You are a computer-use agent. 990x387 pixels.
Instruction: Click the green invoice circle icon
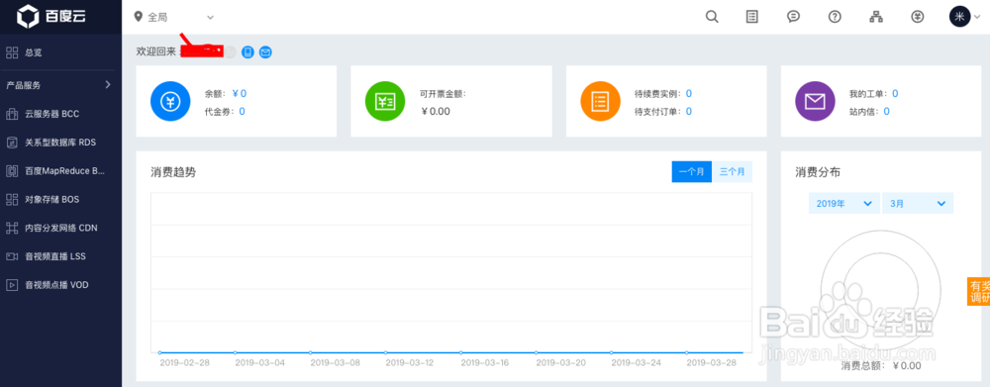[385, 101]
